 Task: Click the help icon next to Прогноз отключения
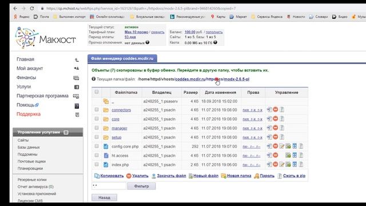point(148,42)
